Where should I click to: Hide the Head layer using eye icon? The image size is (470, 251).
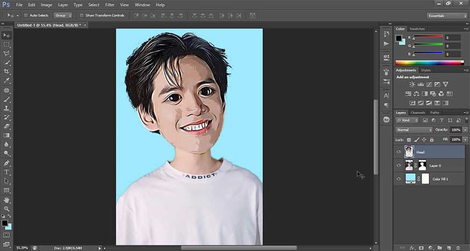point(399,152)
